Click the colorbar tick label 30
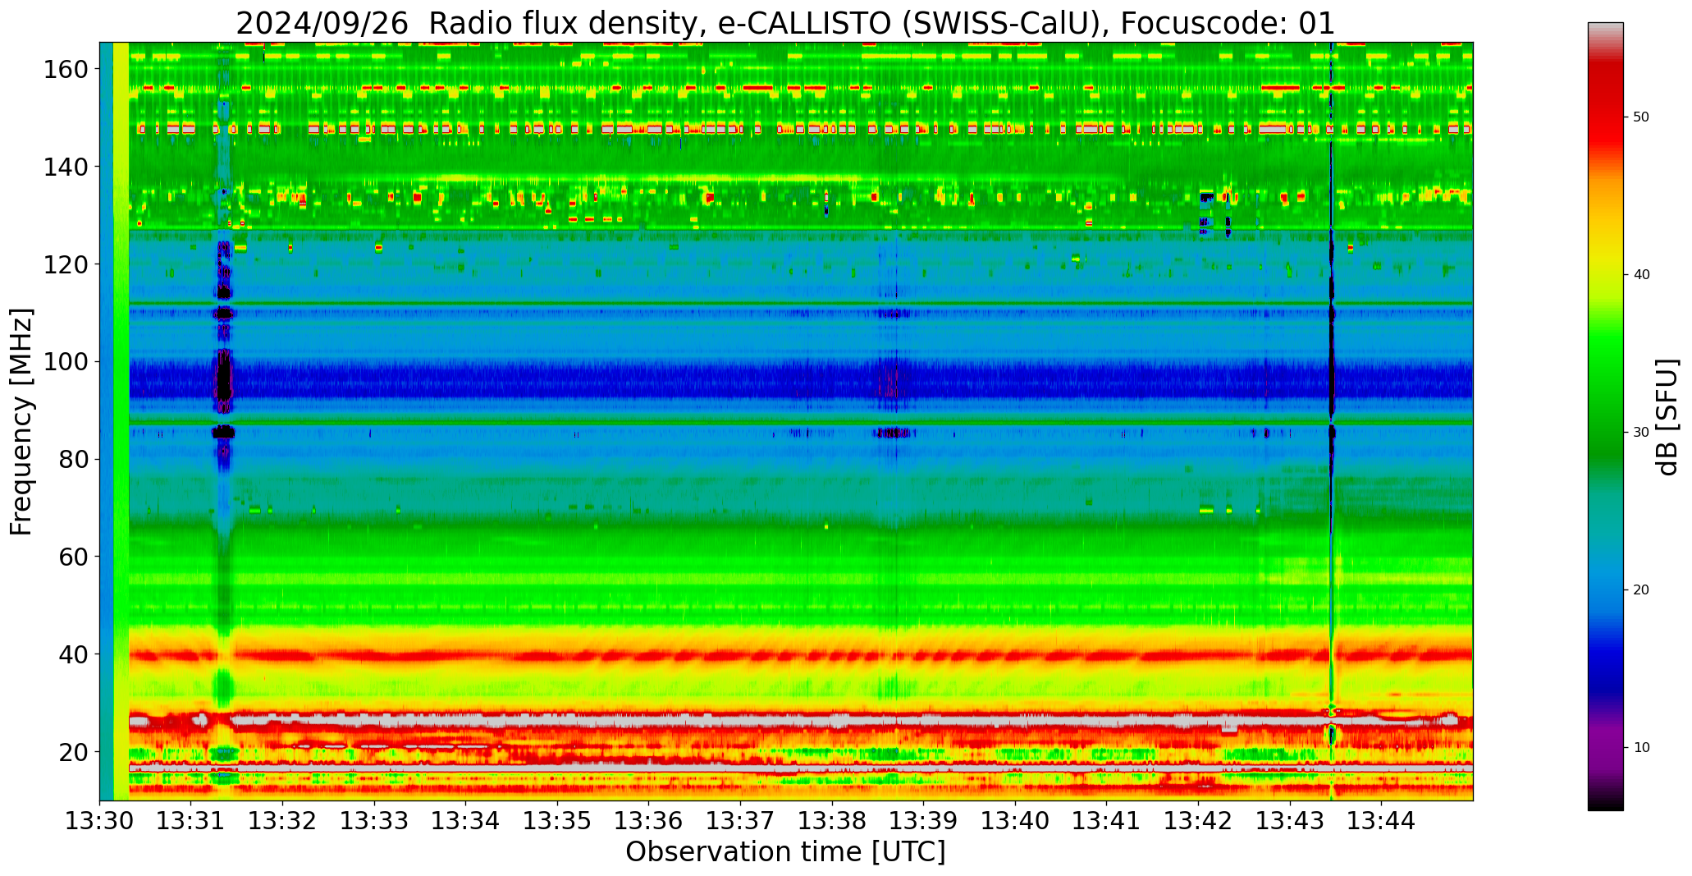This screenshot has width=1692, height=876. click(x=1641, y=433)
